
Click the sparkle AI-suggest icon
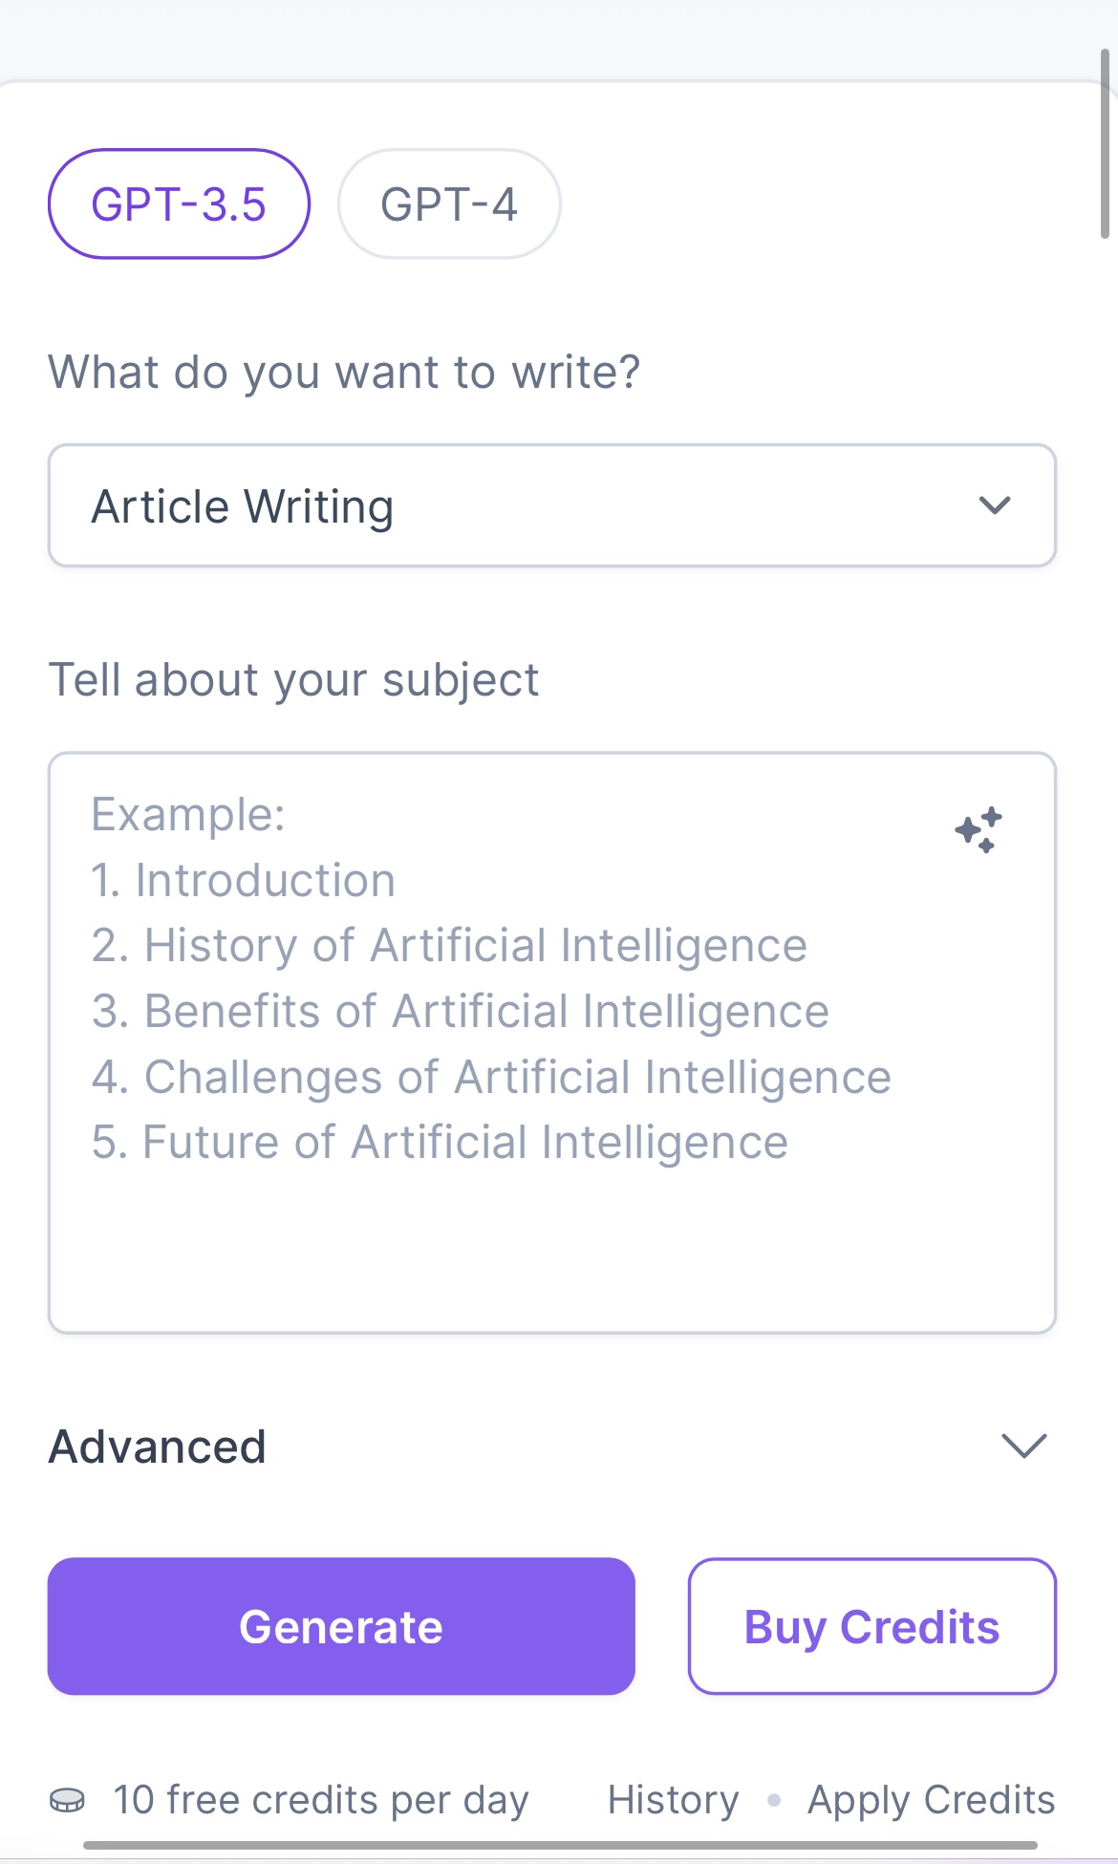click(x=978, y=829)
